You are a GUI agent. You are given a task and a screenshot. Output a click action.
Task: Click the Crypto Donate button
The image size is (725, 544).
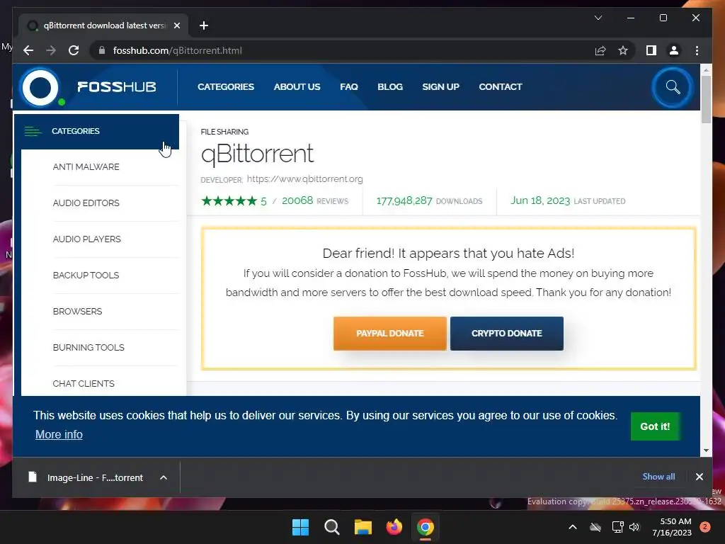[507, 334]
